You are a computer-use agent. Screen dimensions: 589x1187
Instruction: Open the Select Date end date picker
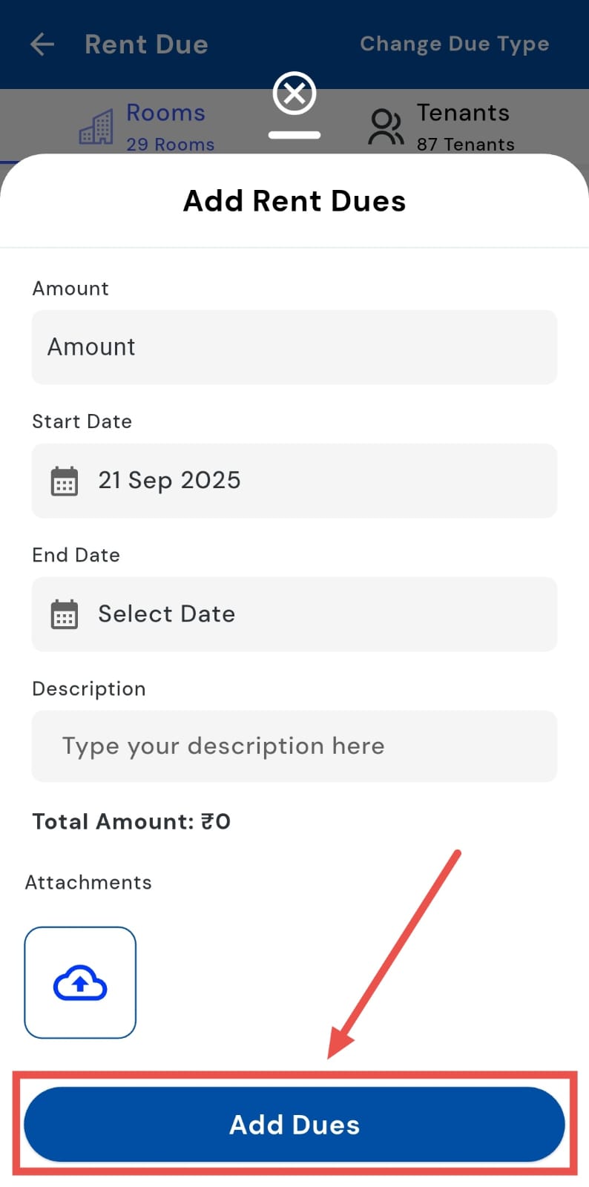tap(294, 614)
